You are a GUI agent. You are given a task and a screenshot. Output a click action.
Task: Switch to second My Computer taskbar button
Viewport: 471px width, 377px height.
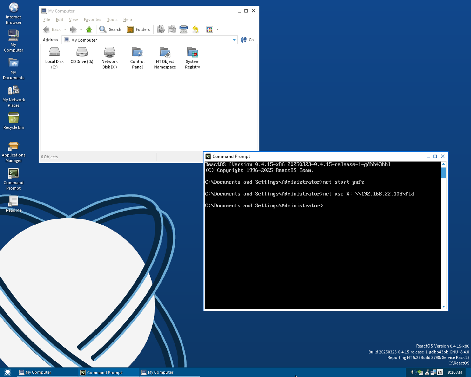(170, 372)
